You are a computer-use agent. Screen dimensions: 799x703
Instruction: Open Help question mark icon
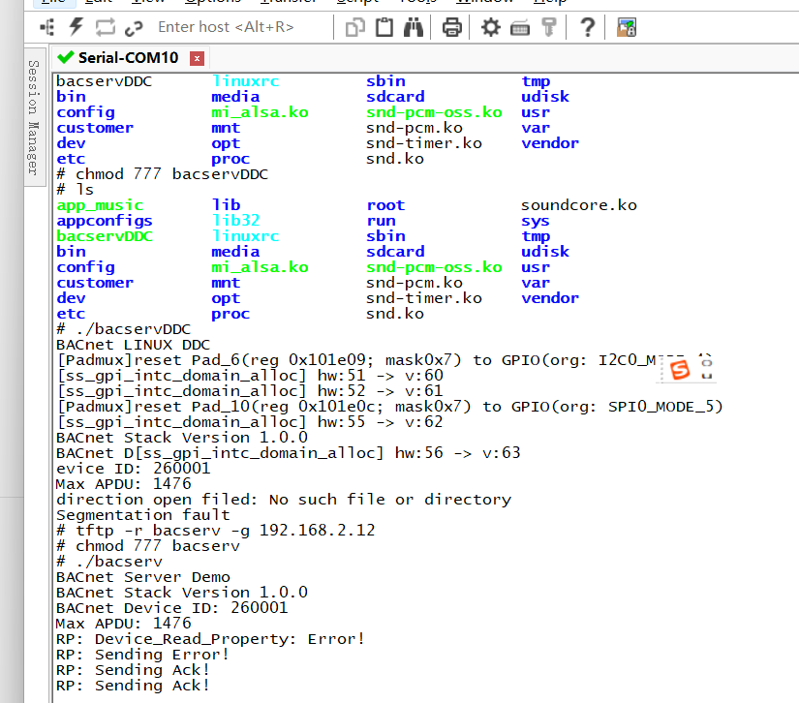click(x=588, y=27)
